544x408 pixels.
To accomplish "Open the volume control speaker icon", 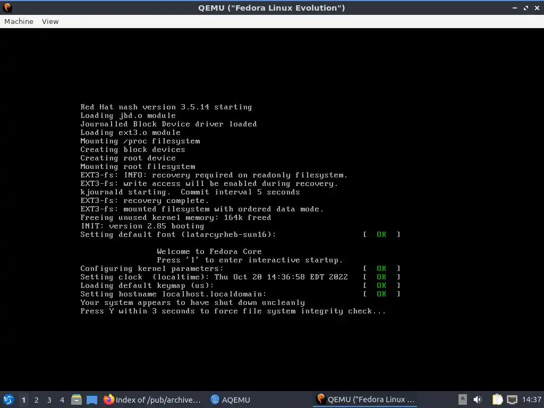I will (x=478, y=399).
